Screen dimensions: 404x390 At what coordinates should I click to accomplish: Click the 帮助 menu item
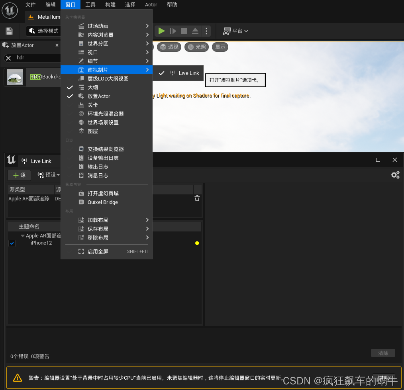click(172, 5)
